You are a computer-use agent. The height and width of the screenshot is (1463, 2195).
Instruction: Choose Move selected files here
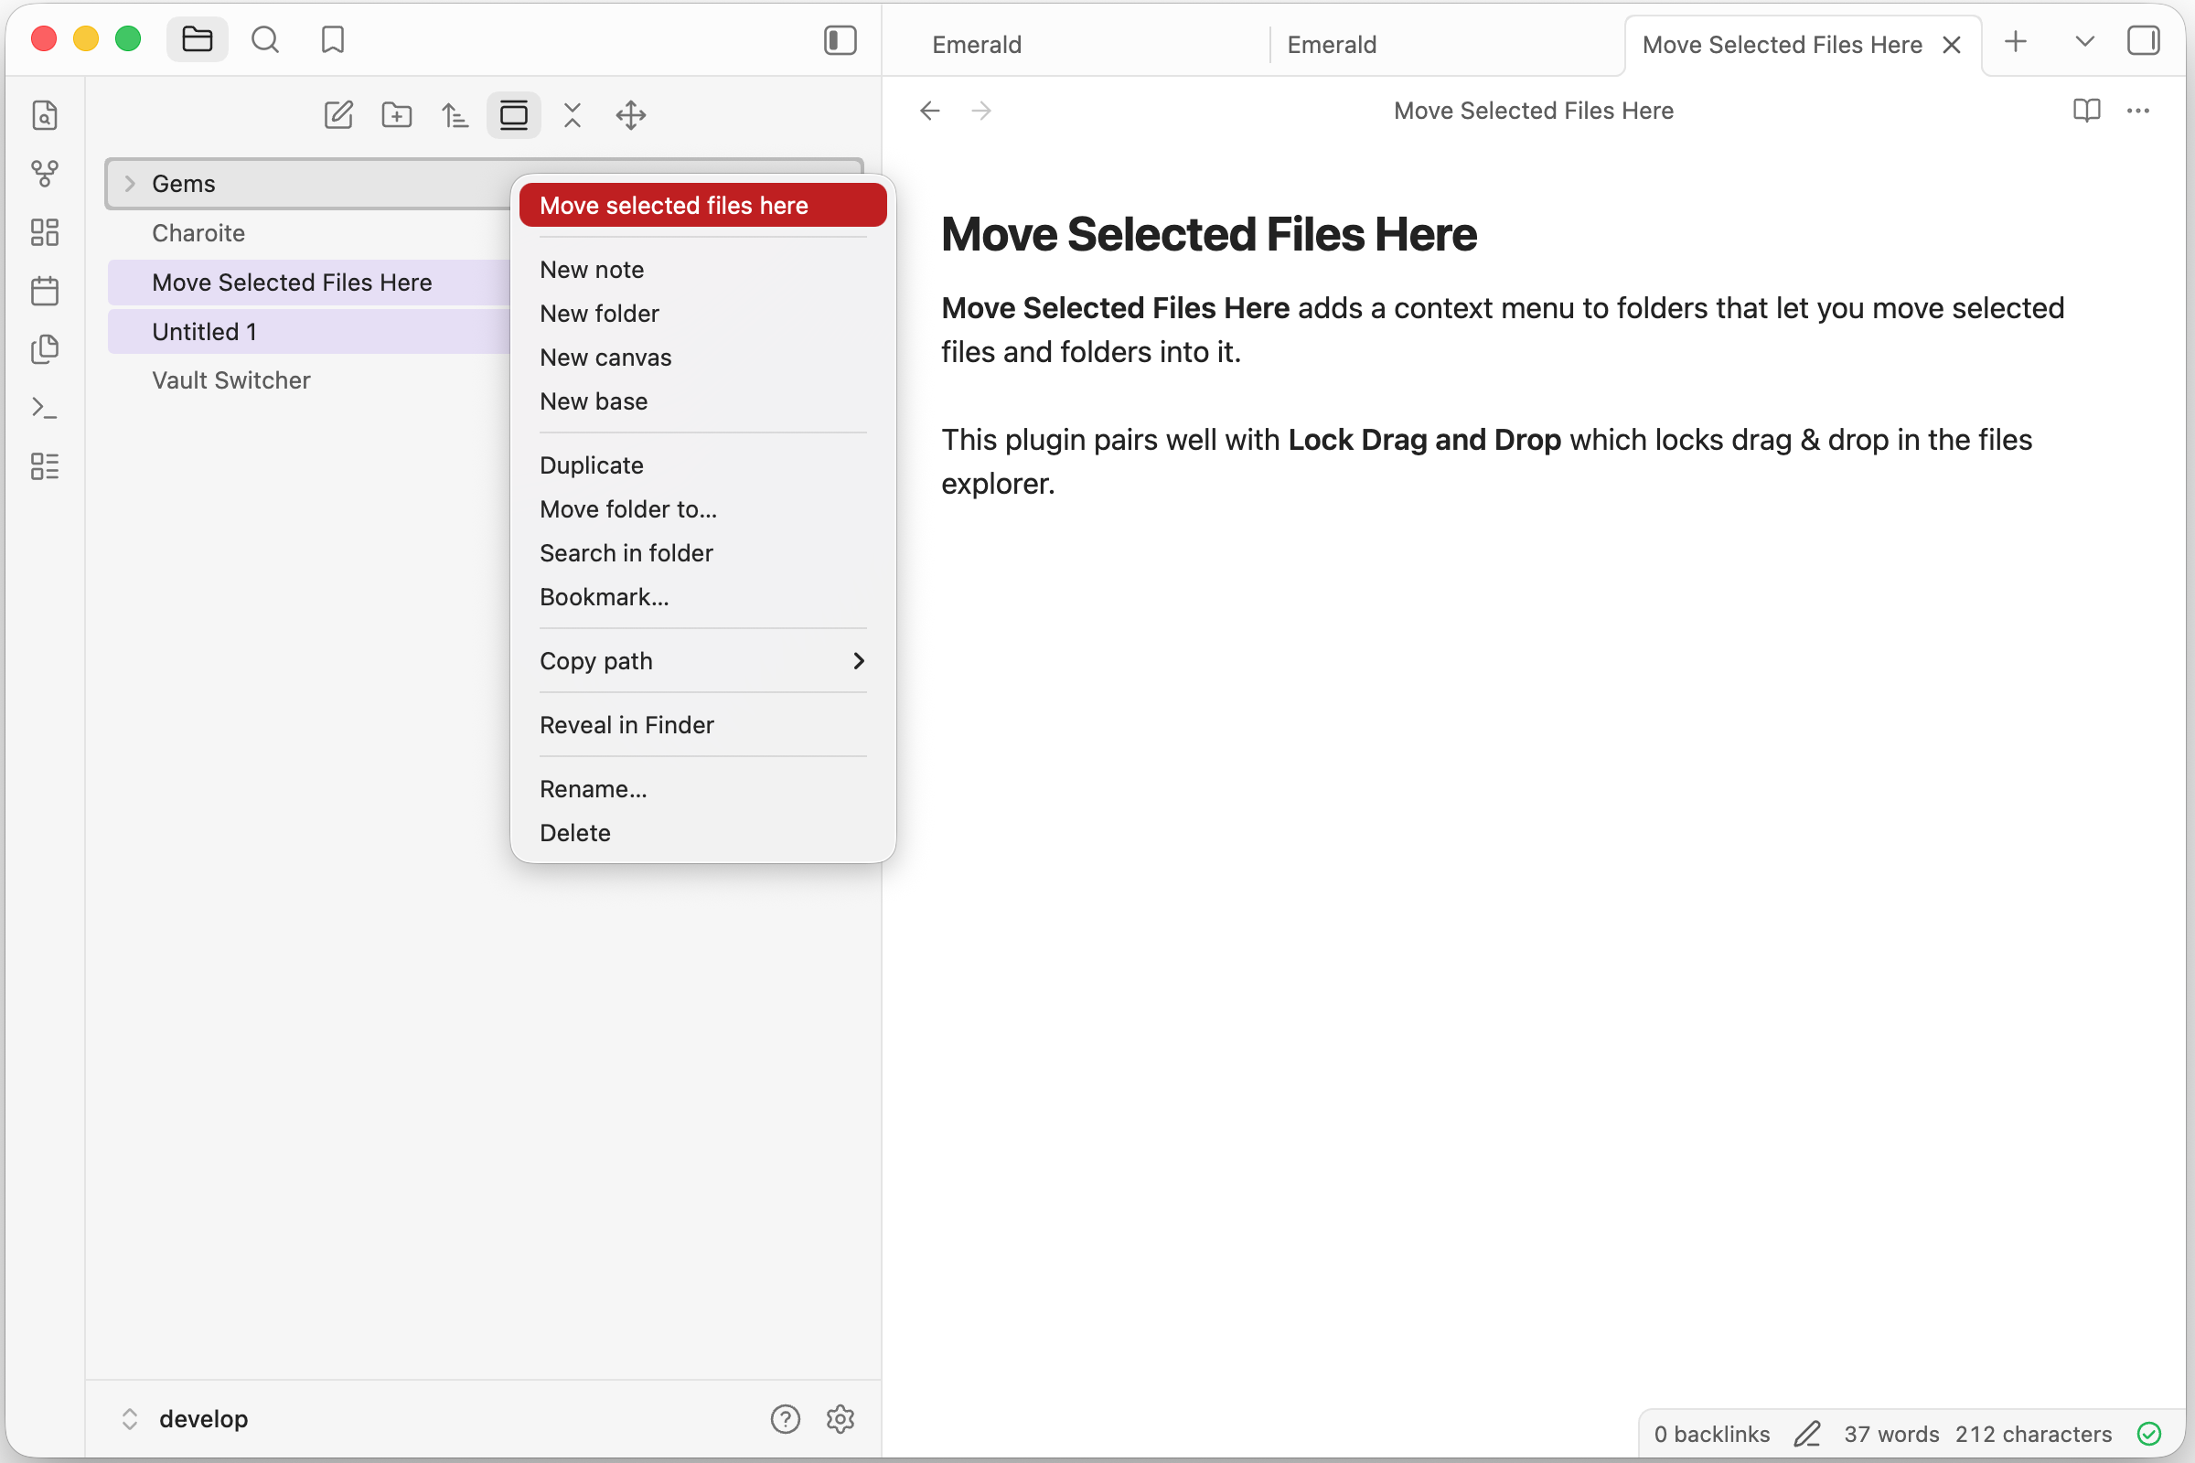tap(702, 205)
